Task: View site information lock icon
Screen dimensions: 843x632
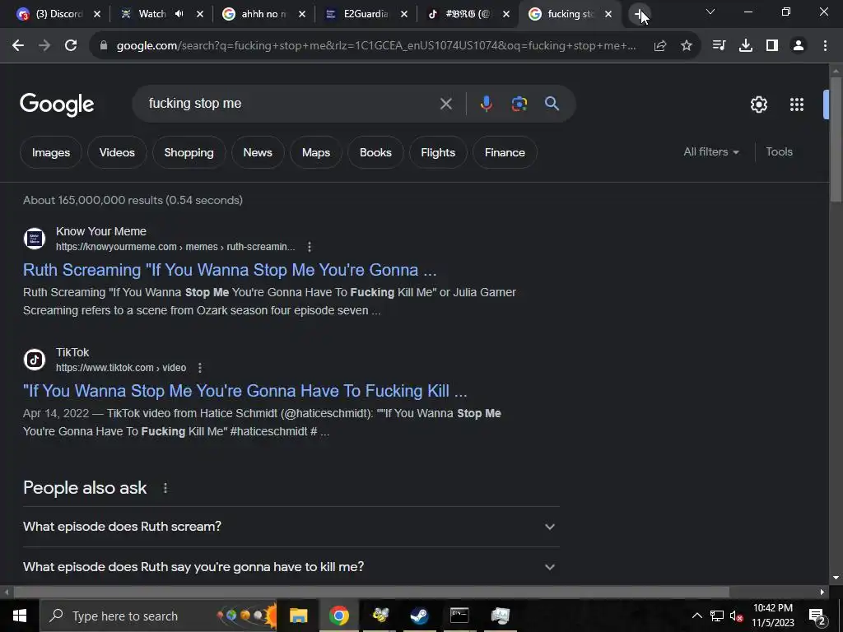Action: point(104,46)
